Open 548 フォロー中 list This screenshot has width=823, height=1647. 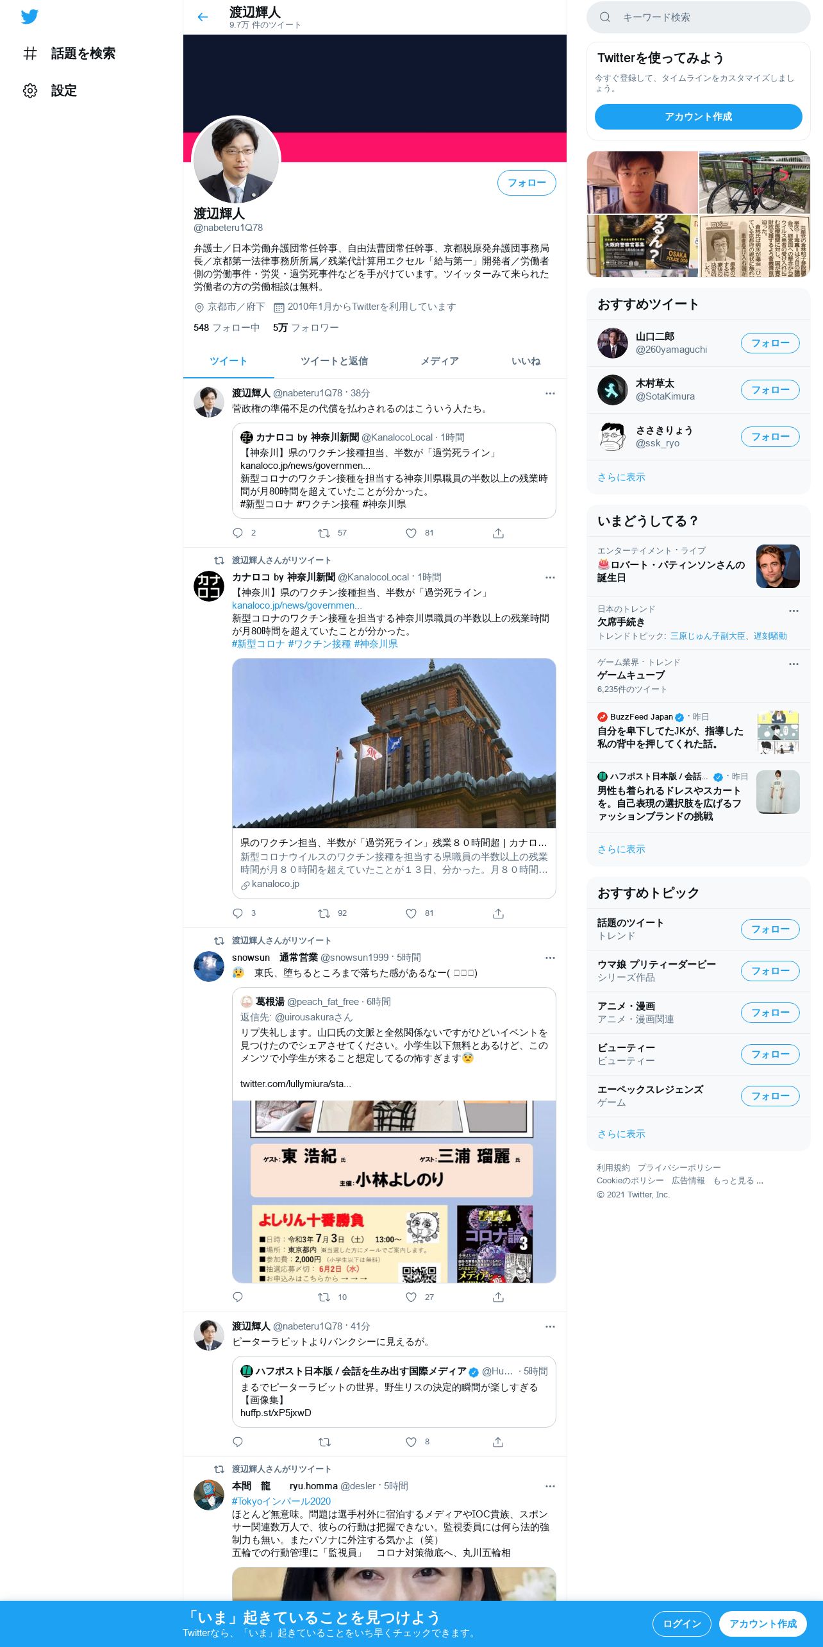click(226, 328)
